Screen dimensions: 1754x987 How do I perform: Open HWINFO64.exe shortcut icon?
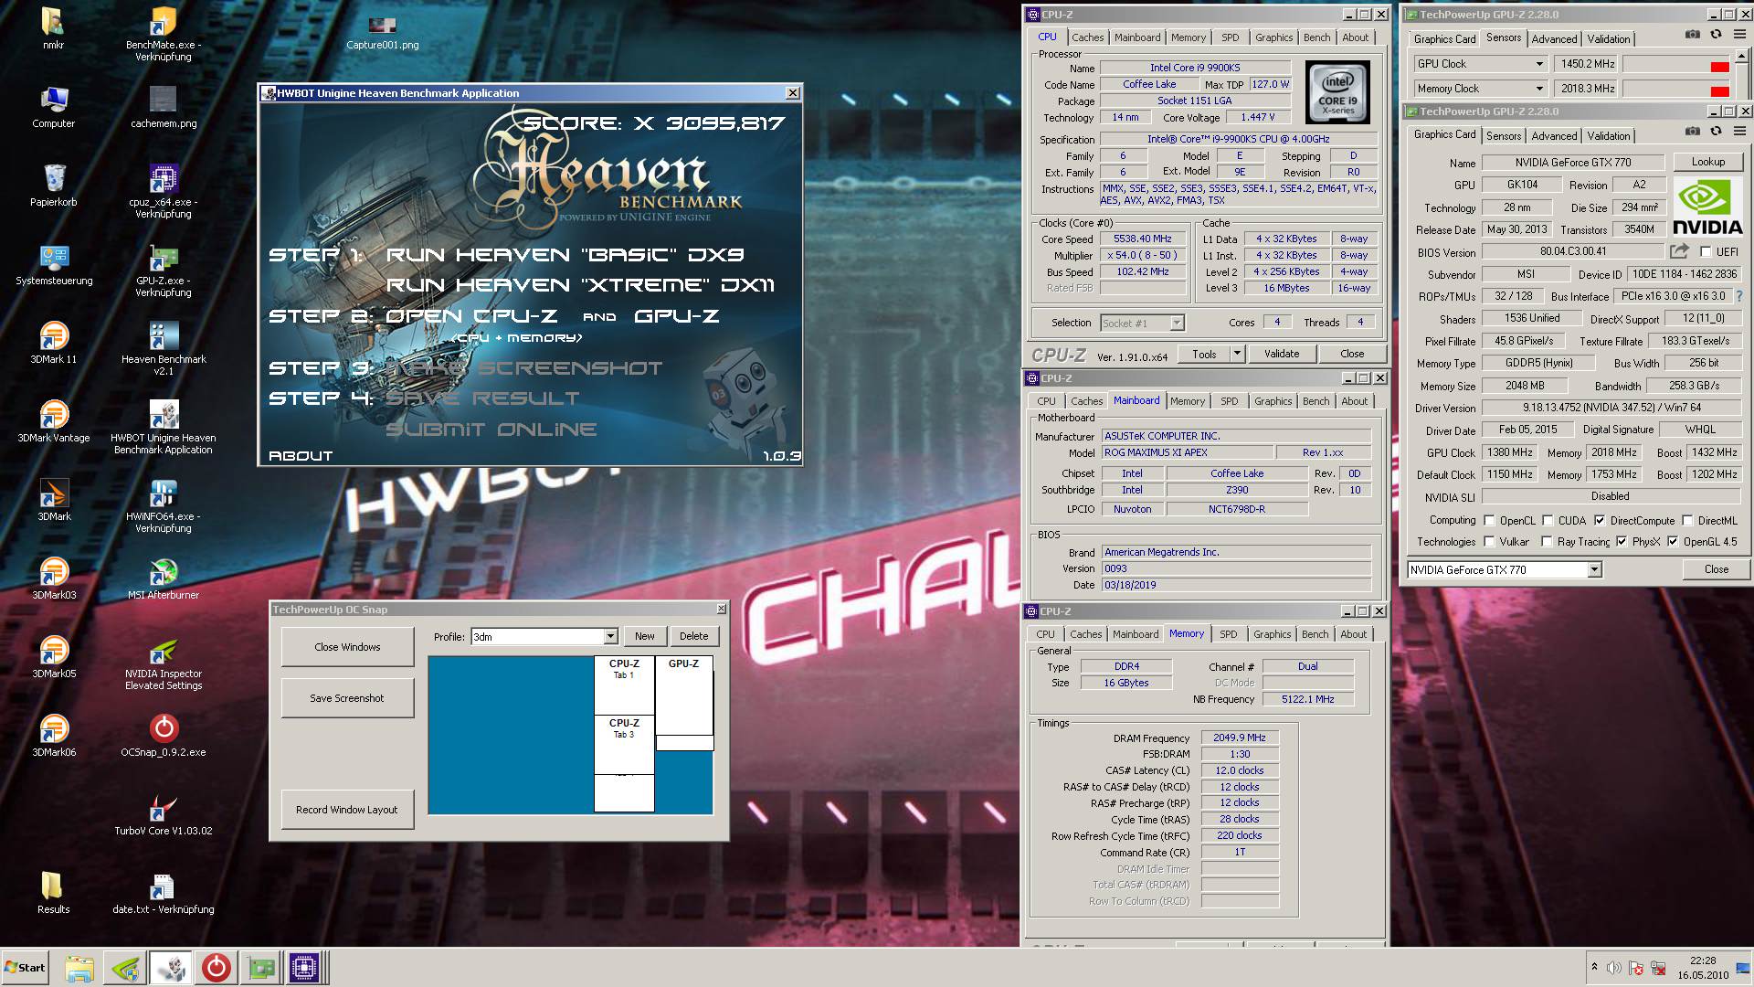click(x=164, y=505)
